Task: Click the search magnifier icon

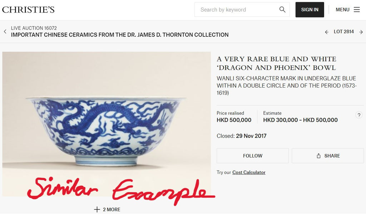Action: [282, 10]
